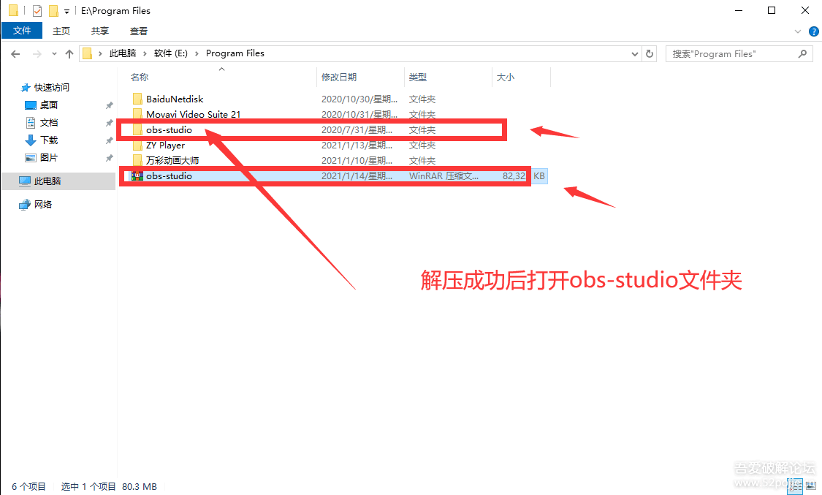This screenshot has height=495, width=822.
Task: Open the 文件 ribbon tab
Action: [21, 31]
